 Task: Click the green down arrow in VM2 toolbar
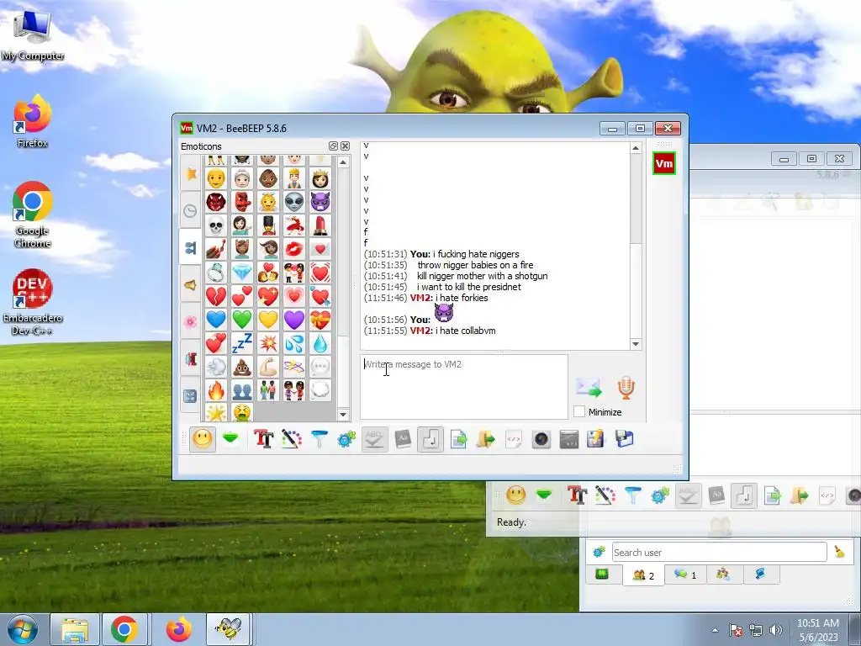[x=230, y=438]
